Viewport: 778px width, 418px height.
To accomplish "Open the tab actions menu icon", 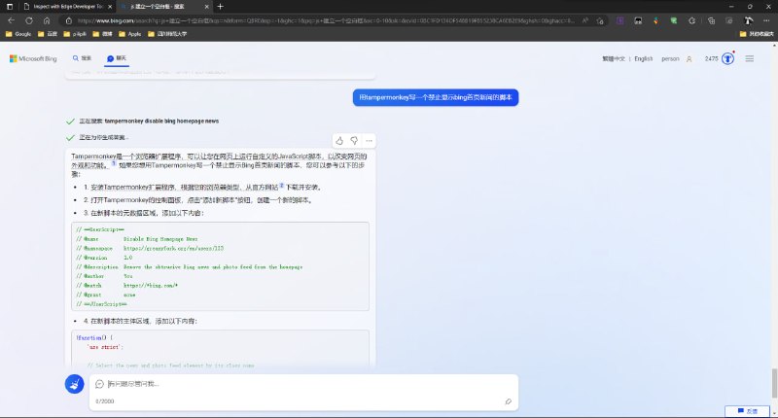I will [10, 7].
